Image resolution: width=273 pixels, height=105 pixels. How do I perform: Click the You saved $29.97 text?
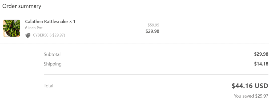(251, 96)
